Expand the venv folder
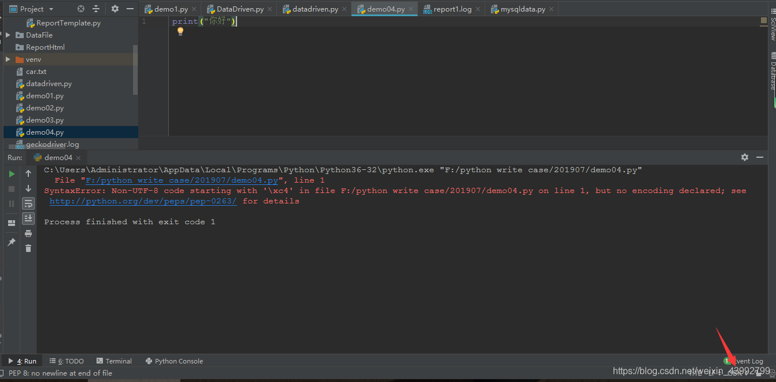The height and width of the screenshot is (382, 776). click(x=8, y=60)
